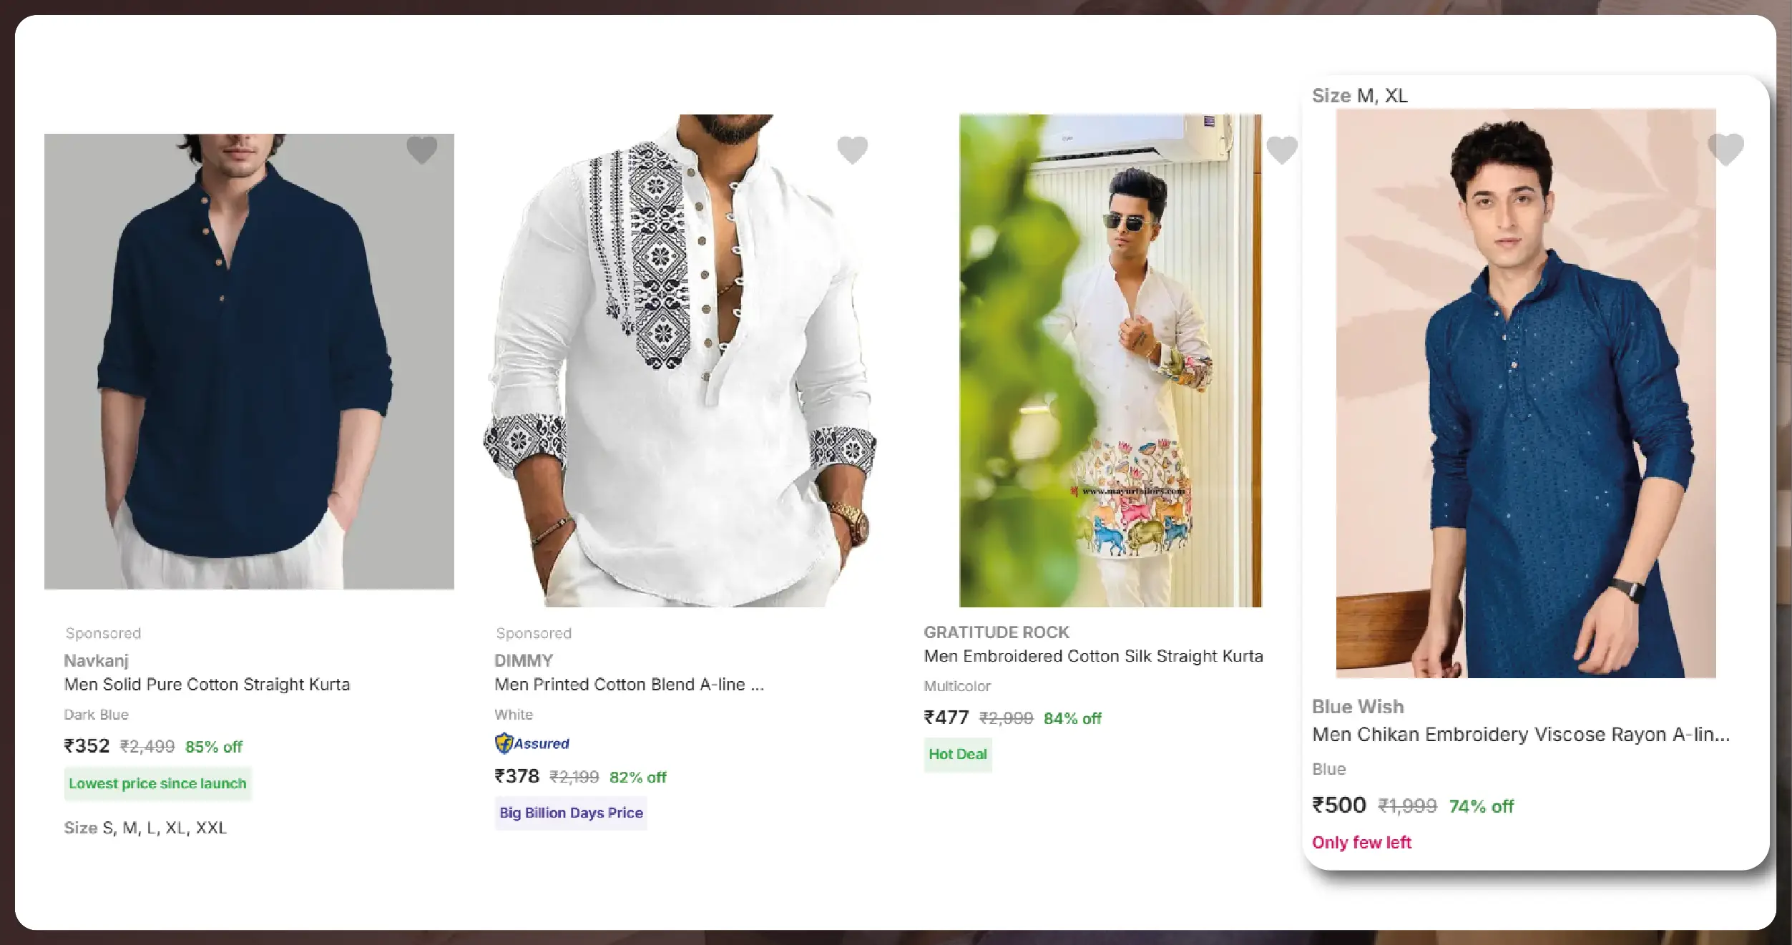Click the Big Billion Days Price badge

(x=570, y=813)
